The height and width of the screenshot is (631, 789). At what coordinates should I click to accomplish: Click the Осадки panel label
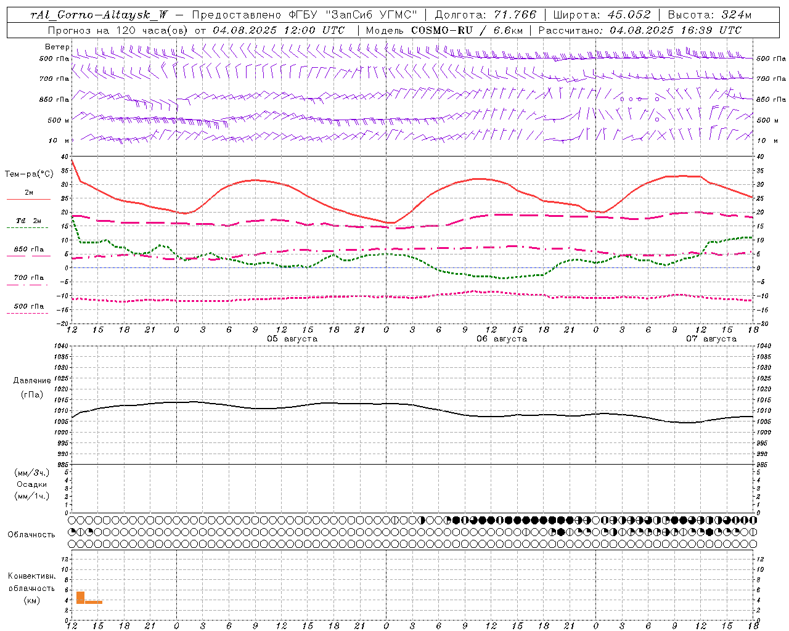tap(32, 484)
